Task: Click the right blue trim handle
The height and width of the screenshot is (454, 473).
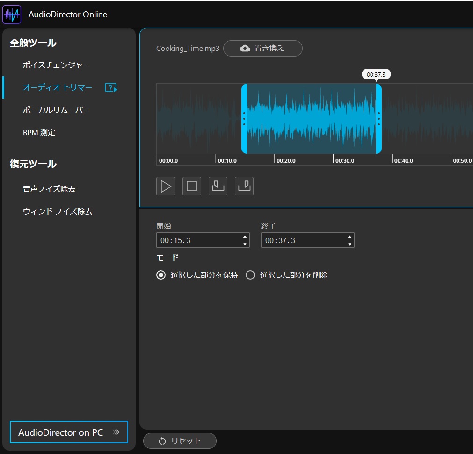Action: pos(378,119)
